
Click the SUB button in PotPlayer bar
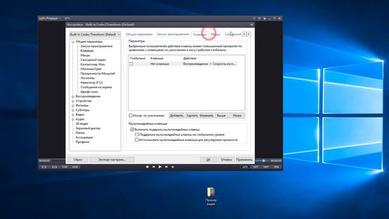(x=65, y=167)
